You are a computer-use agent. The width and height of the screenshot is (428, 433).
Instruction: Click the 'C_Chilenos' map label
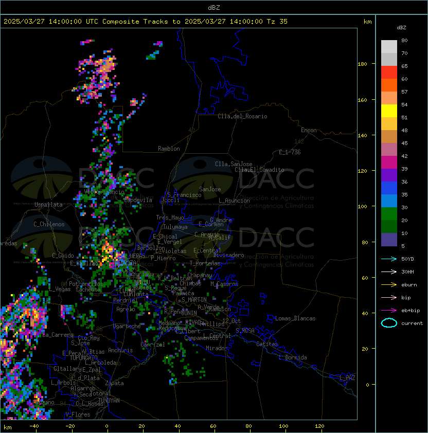[49, 224]
